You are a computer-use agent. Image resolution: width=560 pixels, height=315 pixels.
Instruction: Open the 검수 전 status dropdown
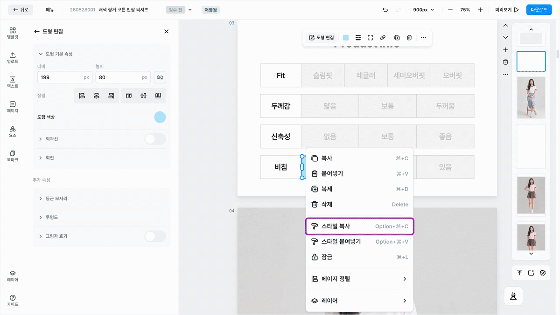click(179, 10)
